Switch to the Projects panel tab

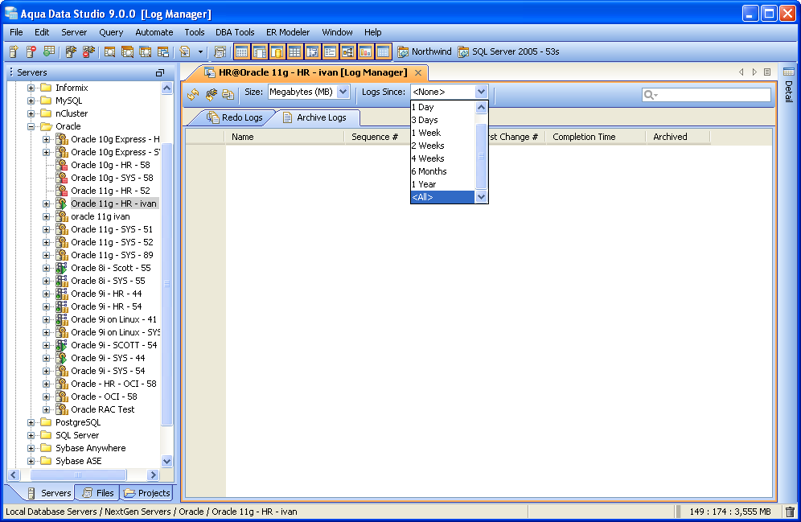point(147,493)
